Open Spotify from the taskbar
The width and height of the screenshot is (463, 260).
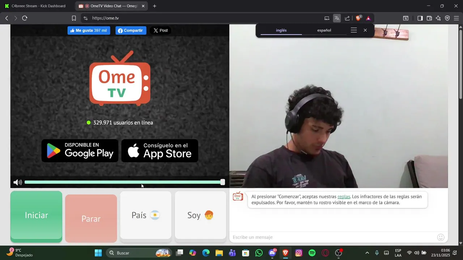[312, 253]
